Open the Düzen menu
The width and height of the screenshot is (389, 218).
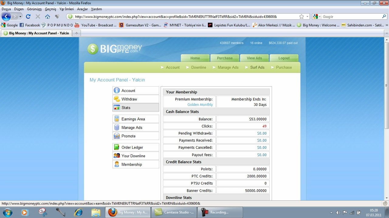point(19,9)
